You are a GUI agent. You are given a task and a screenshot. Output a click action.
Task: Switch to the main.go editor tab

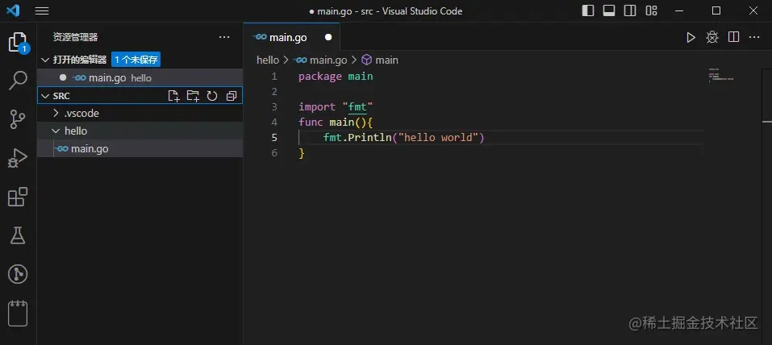[291, 37]
